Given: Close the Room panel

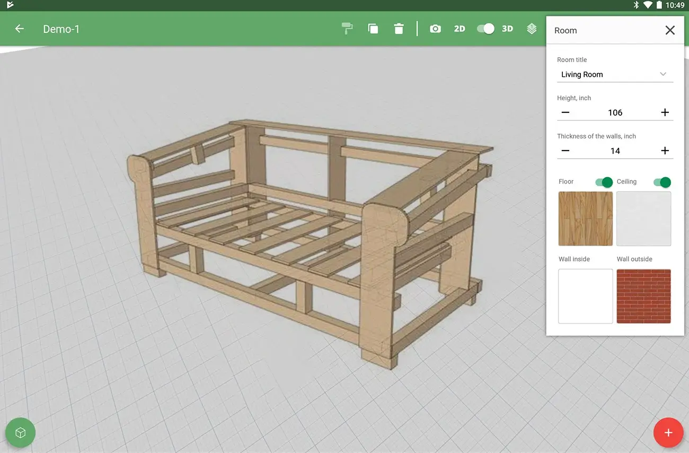Looking at the screenshot, I should click(x=670, y=30).
